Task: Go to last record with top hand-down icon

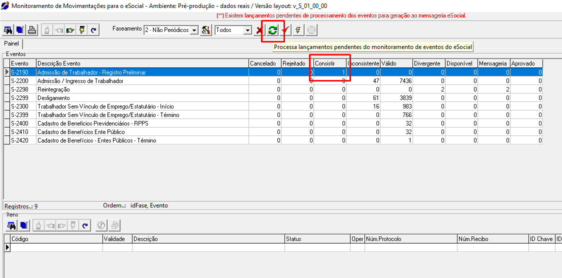Action: click(81, 30)
